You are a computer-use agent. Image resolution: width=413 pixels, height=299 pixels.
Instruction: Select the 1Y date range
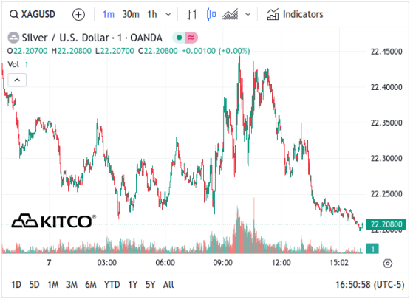[x=133, y=285]
